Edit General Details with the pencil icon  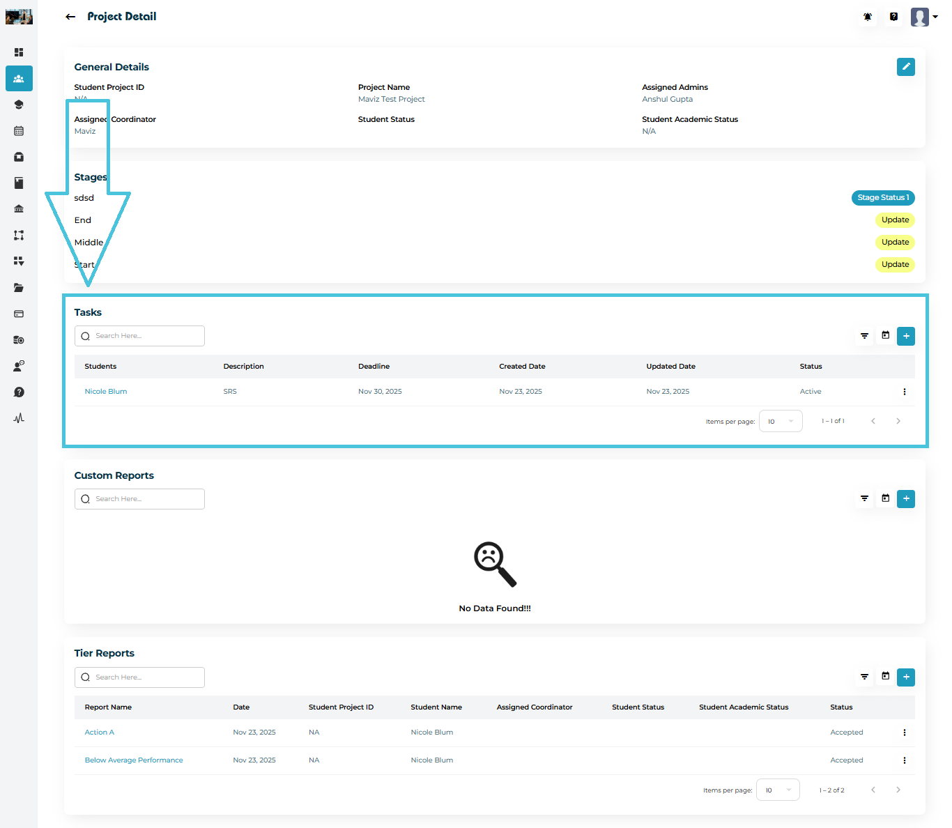(905, 67)
